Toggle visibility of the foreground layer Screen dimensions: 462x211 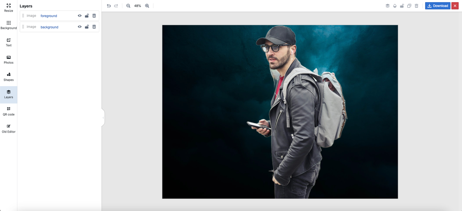[x=80, y=16]
